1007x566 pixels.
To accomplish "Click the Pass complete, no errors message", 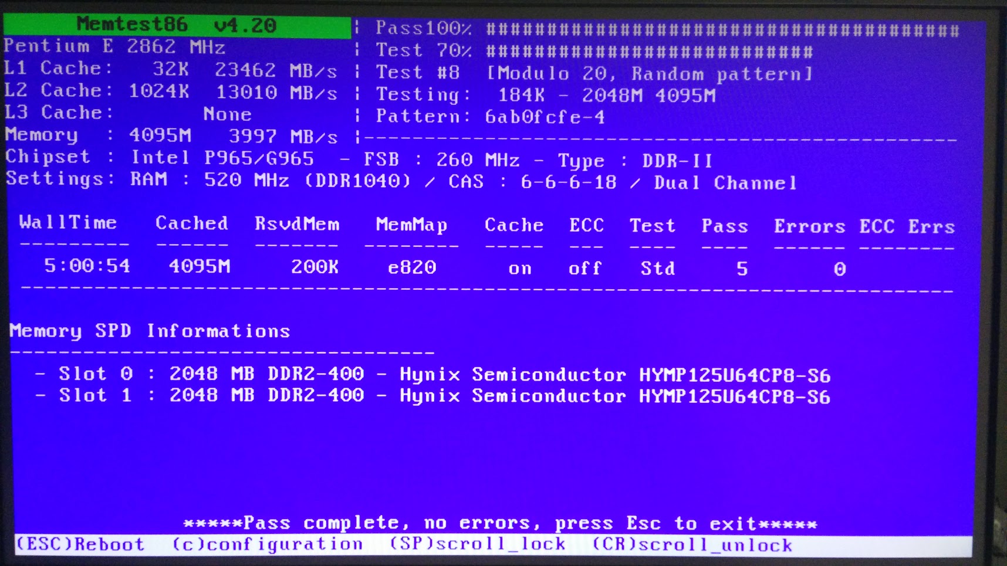I will (x=500, y=523).
